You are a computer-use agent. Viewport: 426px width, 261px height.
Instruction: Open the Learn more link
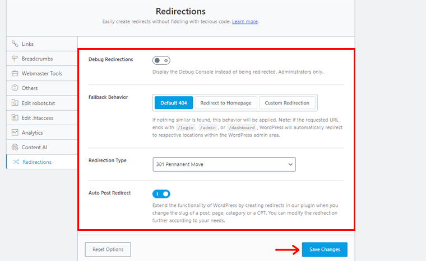click(x=245, y=22)
